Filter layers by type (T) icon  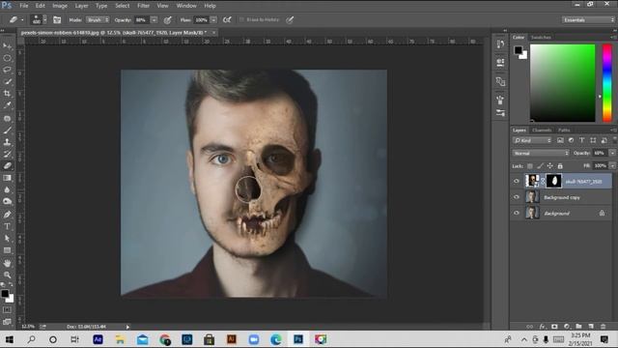pyautogui.click(x=581, y=140)
